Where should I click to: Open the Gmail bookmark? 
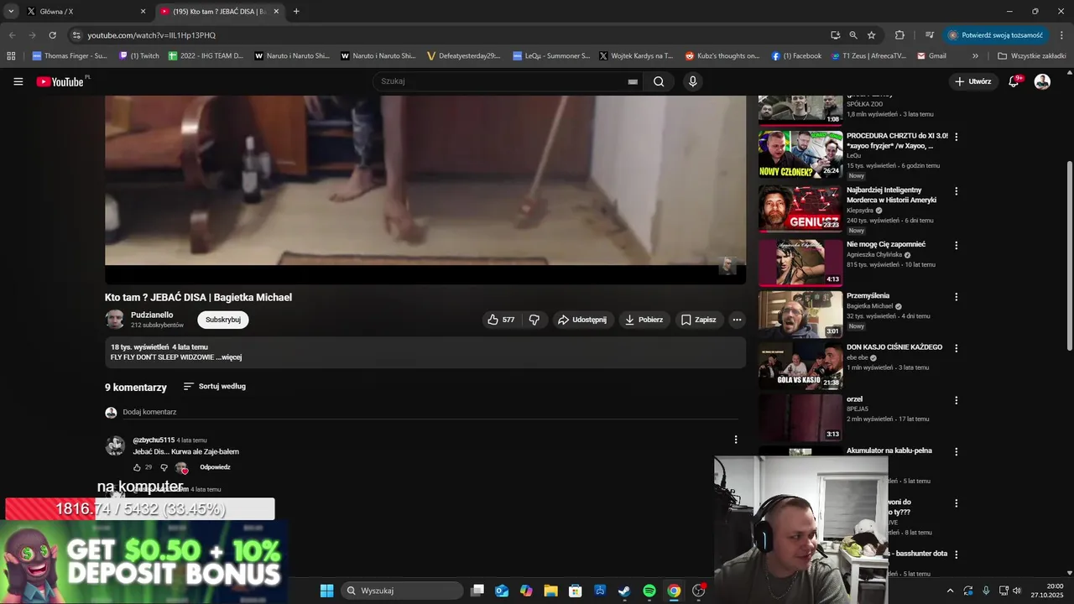coord(931,56)
